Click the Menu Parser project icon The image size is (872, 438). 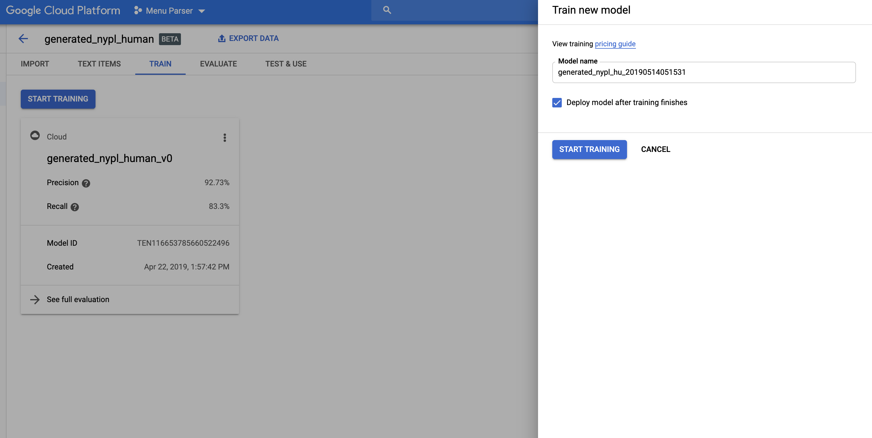[x=138, y=10]
